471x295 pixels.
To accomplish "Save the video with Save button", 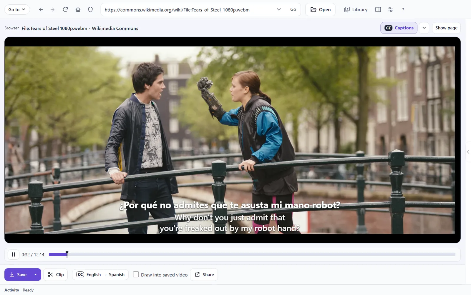I will [18, 274].
